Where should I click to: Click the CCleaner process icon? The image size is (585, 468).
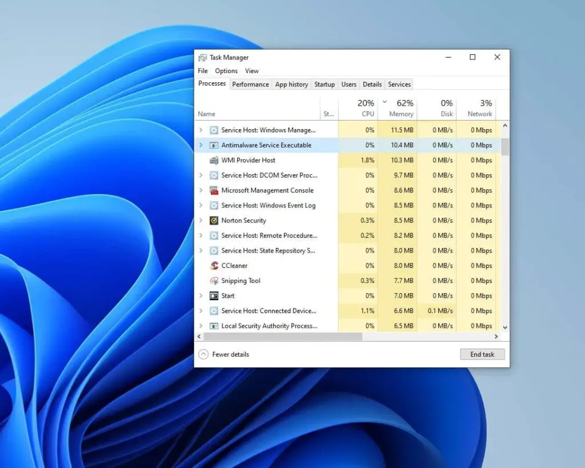213,265
